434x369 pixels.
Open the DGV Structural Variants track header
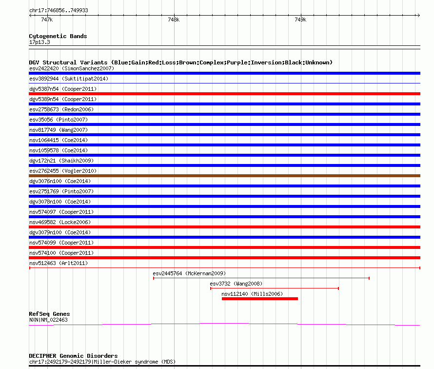point(180,62)
